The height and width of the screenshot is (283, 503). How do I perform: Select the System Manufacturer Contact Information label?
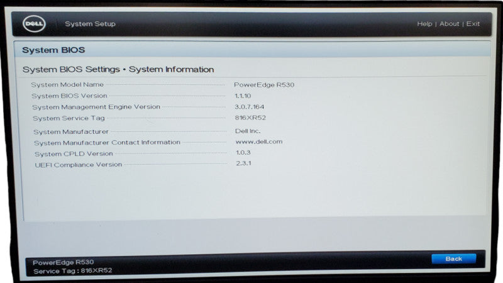tap(107, 143)
